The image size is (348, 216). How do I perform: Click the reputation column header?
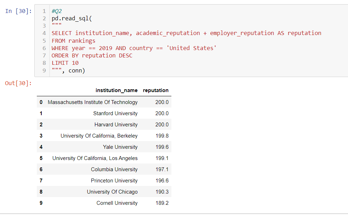[x=156, y=90]
